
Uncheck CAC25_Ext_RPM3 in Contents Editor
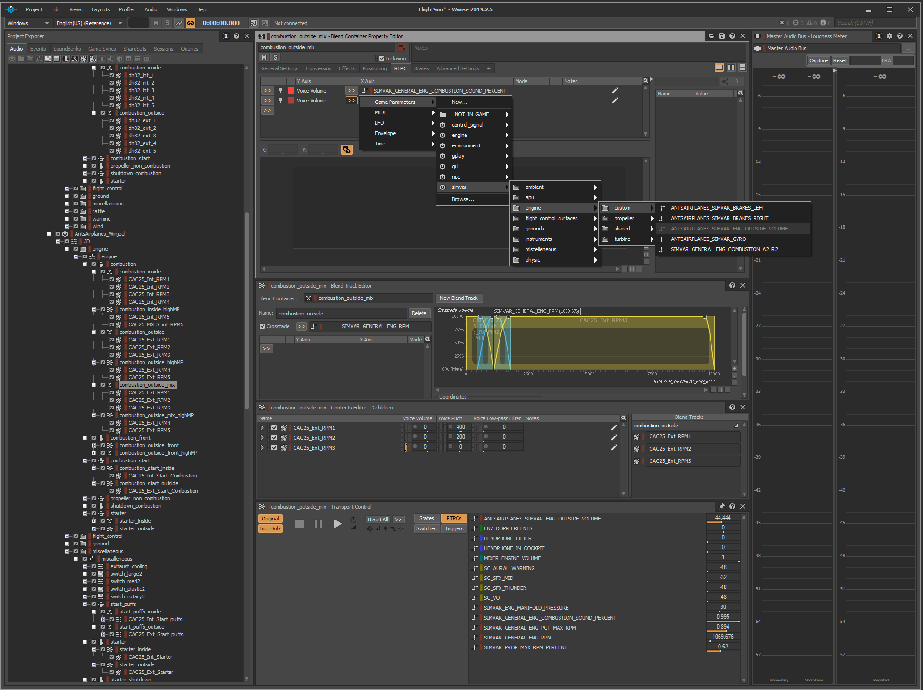pyautogui.click(x=274, y=448)
